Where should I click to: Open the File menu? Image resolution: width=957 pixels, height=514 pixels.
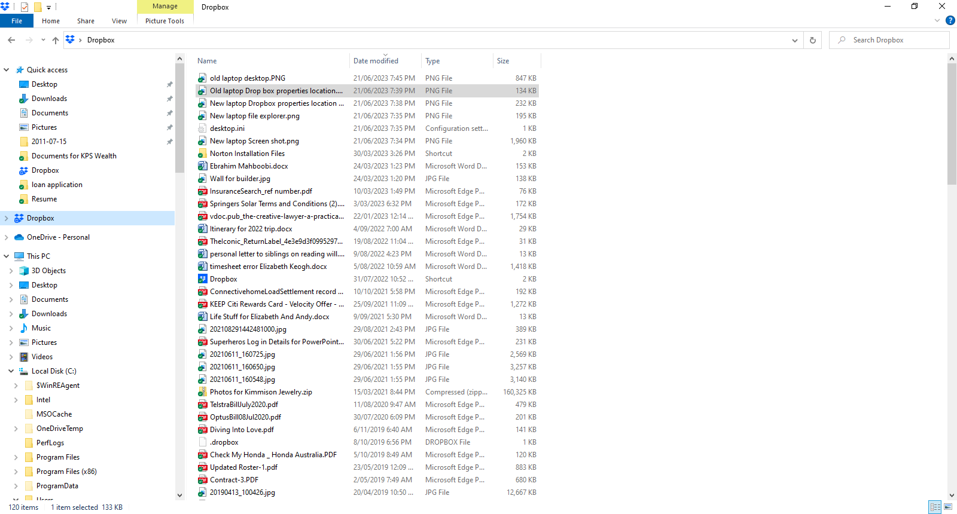(17, 21)
